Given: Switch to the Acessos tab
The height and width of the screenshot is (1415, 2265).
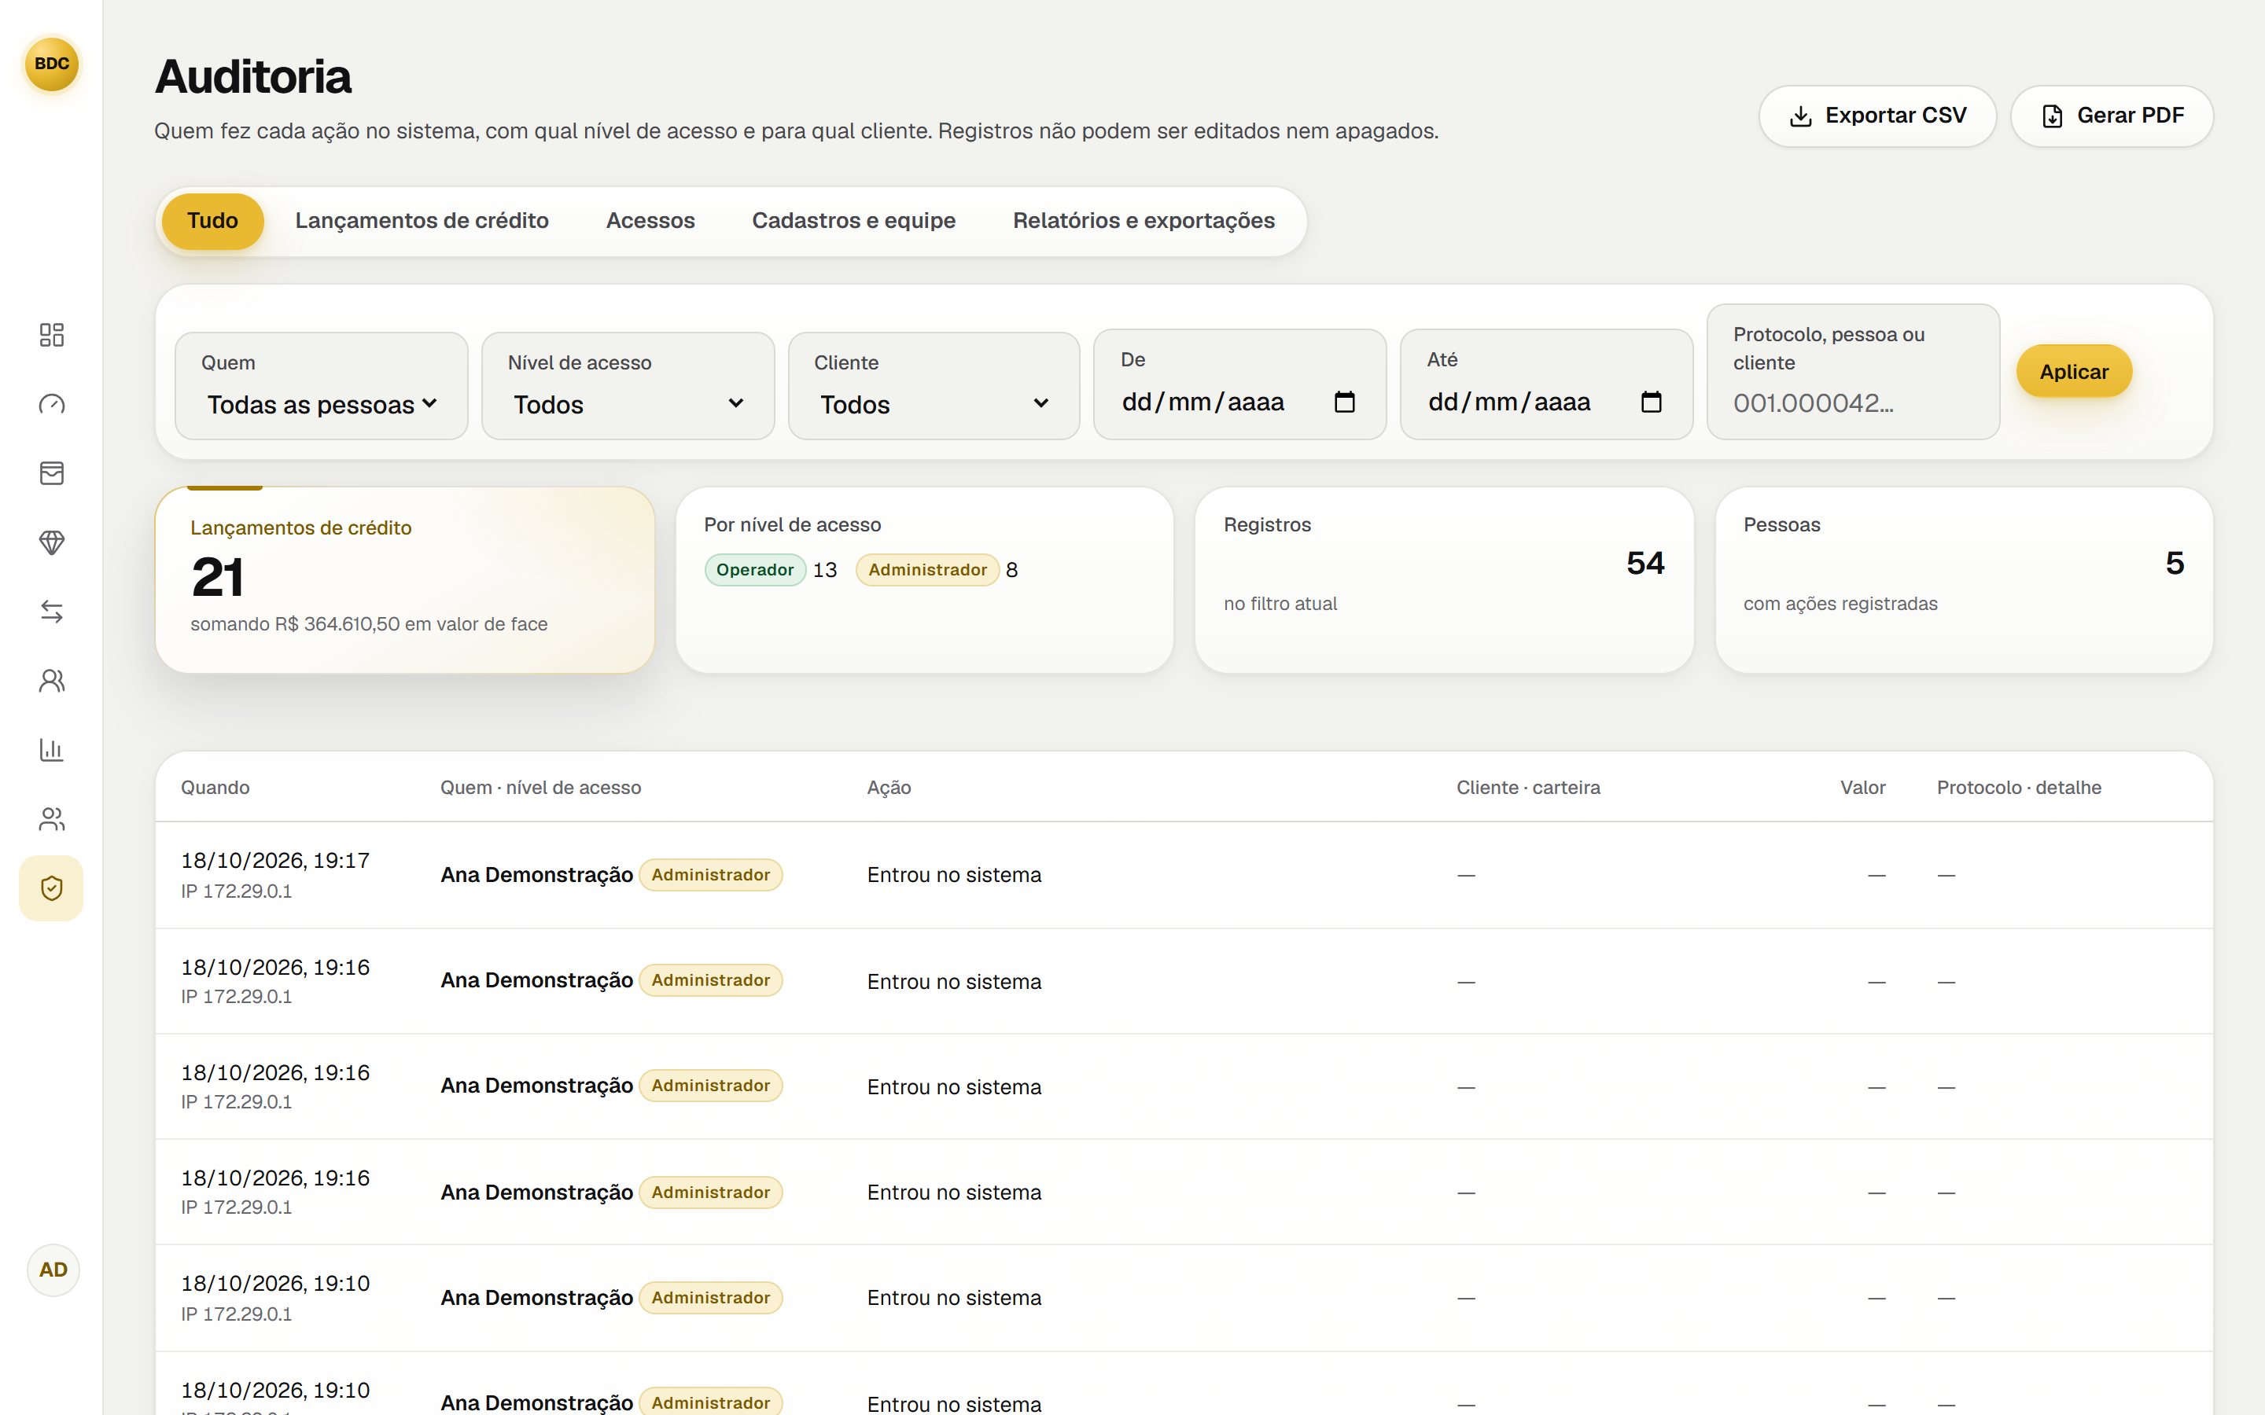Looking at the screenshot, I should [650, 221].
